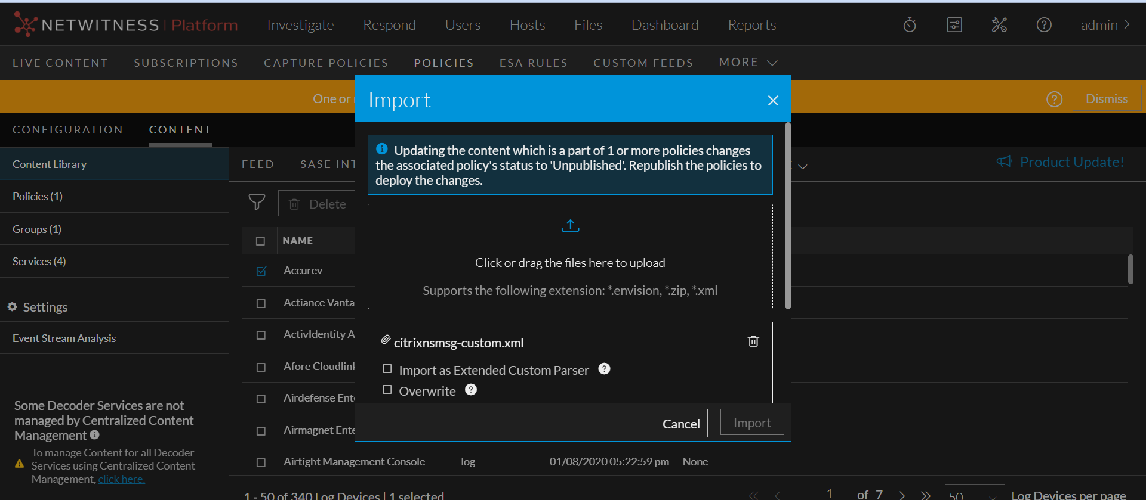Expand the MORE menu dropdown
This screenshot has height=500, width=1146.
(748, 63)
